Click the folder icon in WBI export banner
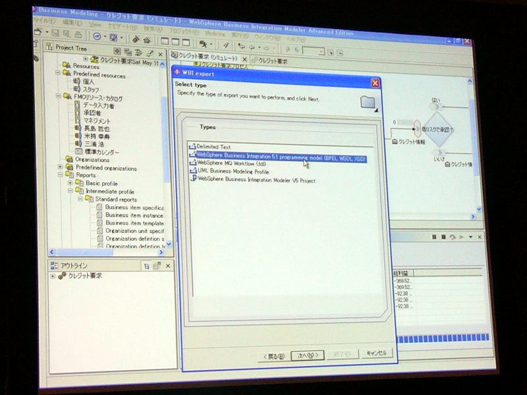The height and width of the screenshot is (395, 527). click(x=368, y=102)
